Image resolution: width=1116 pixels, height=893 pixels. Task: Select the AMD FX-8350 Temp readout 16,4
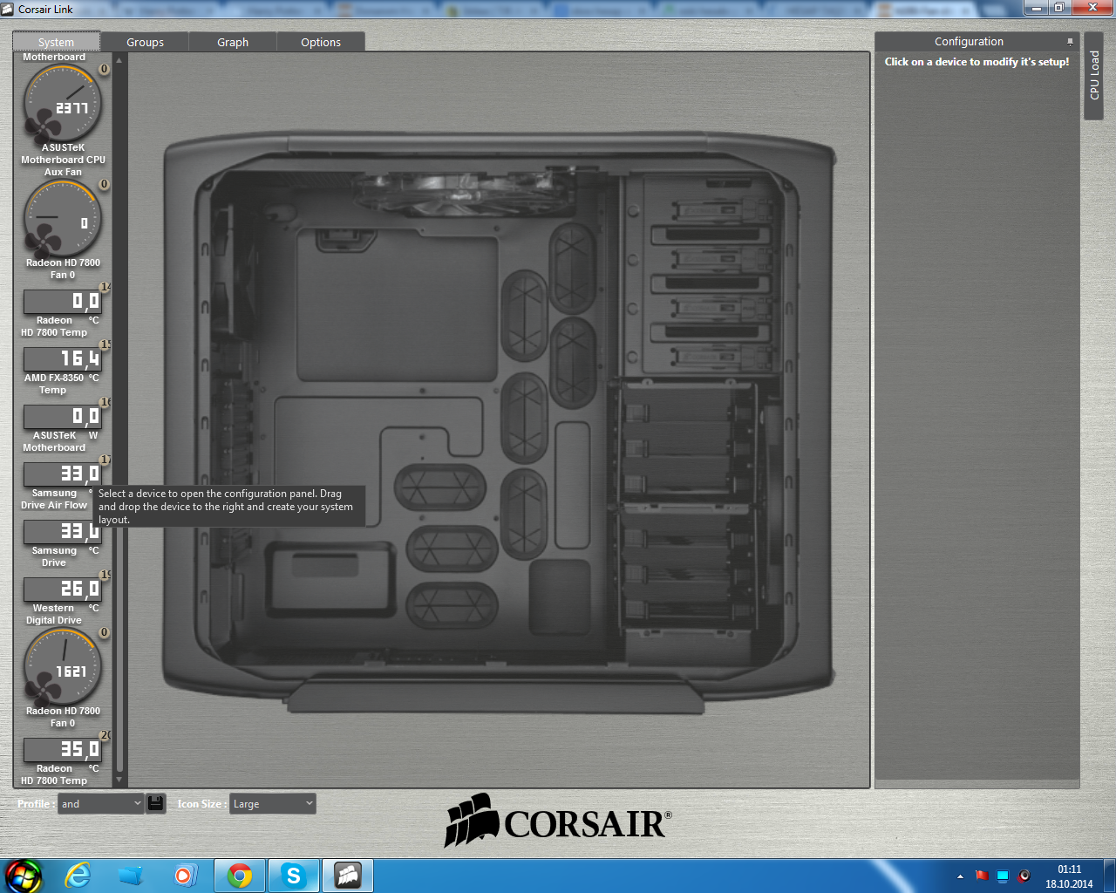[x=62, y=359]
